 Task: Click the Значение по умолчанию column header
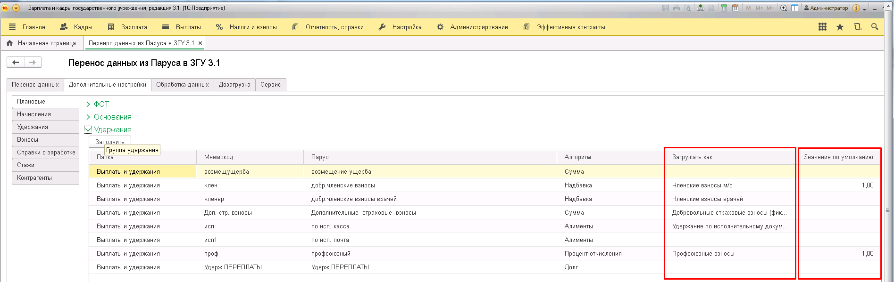click(838, 157)
